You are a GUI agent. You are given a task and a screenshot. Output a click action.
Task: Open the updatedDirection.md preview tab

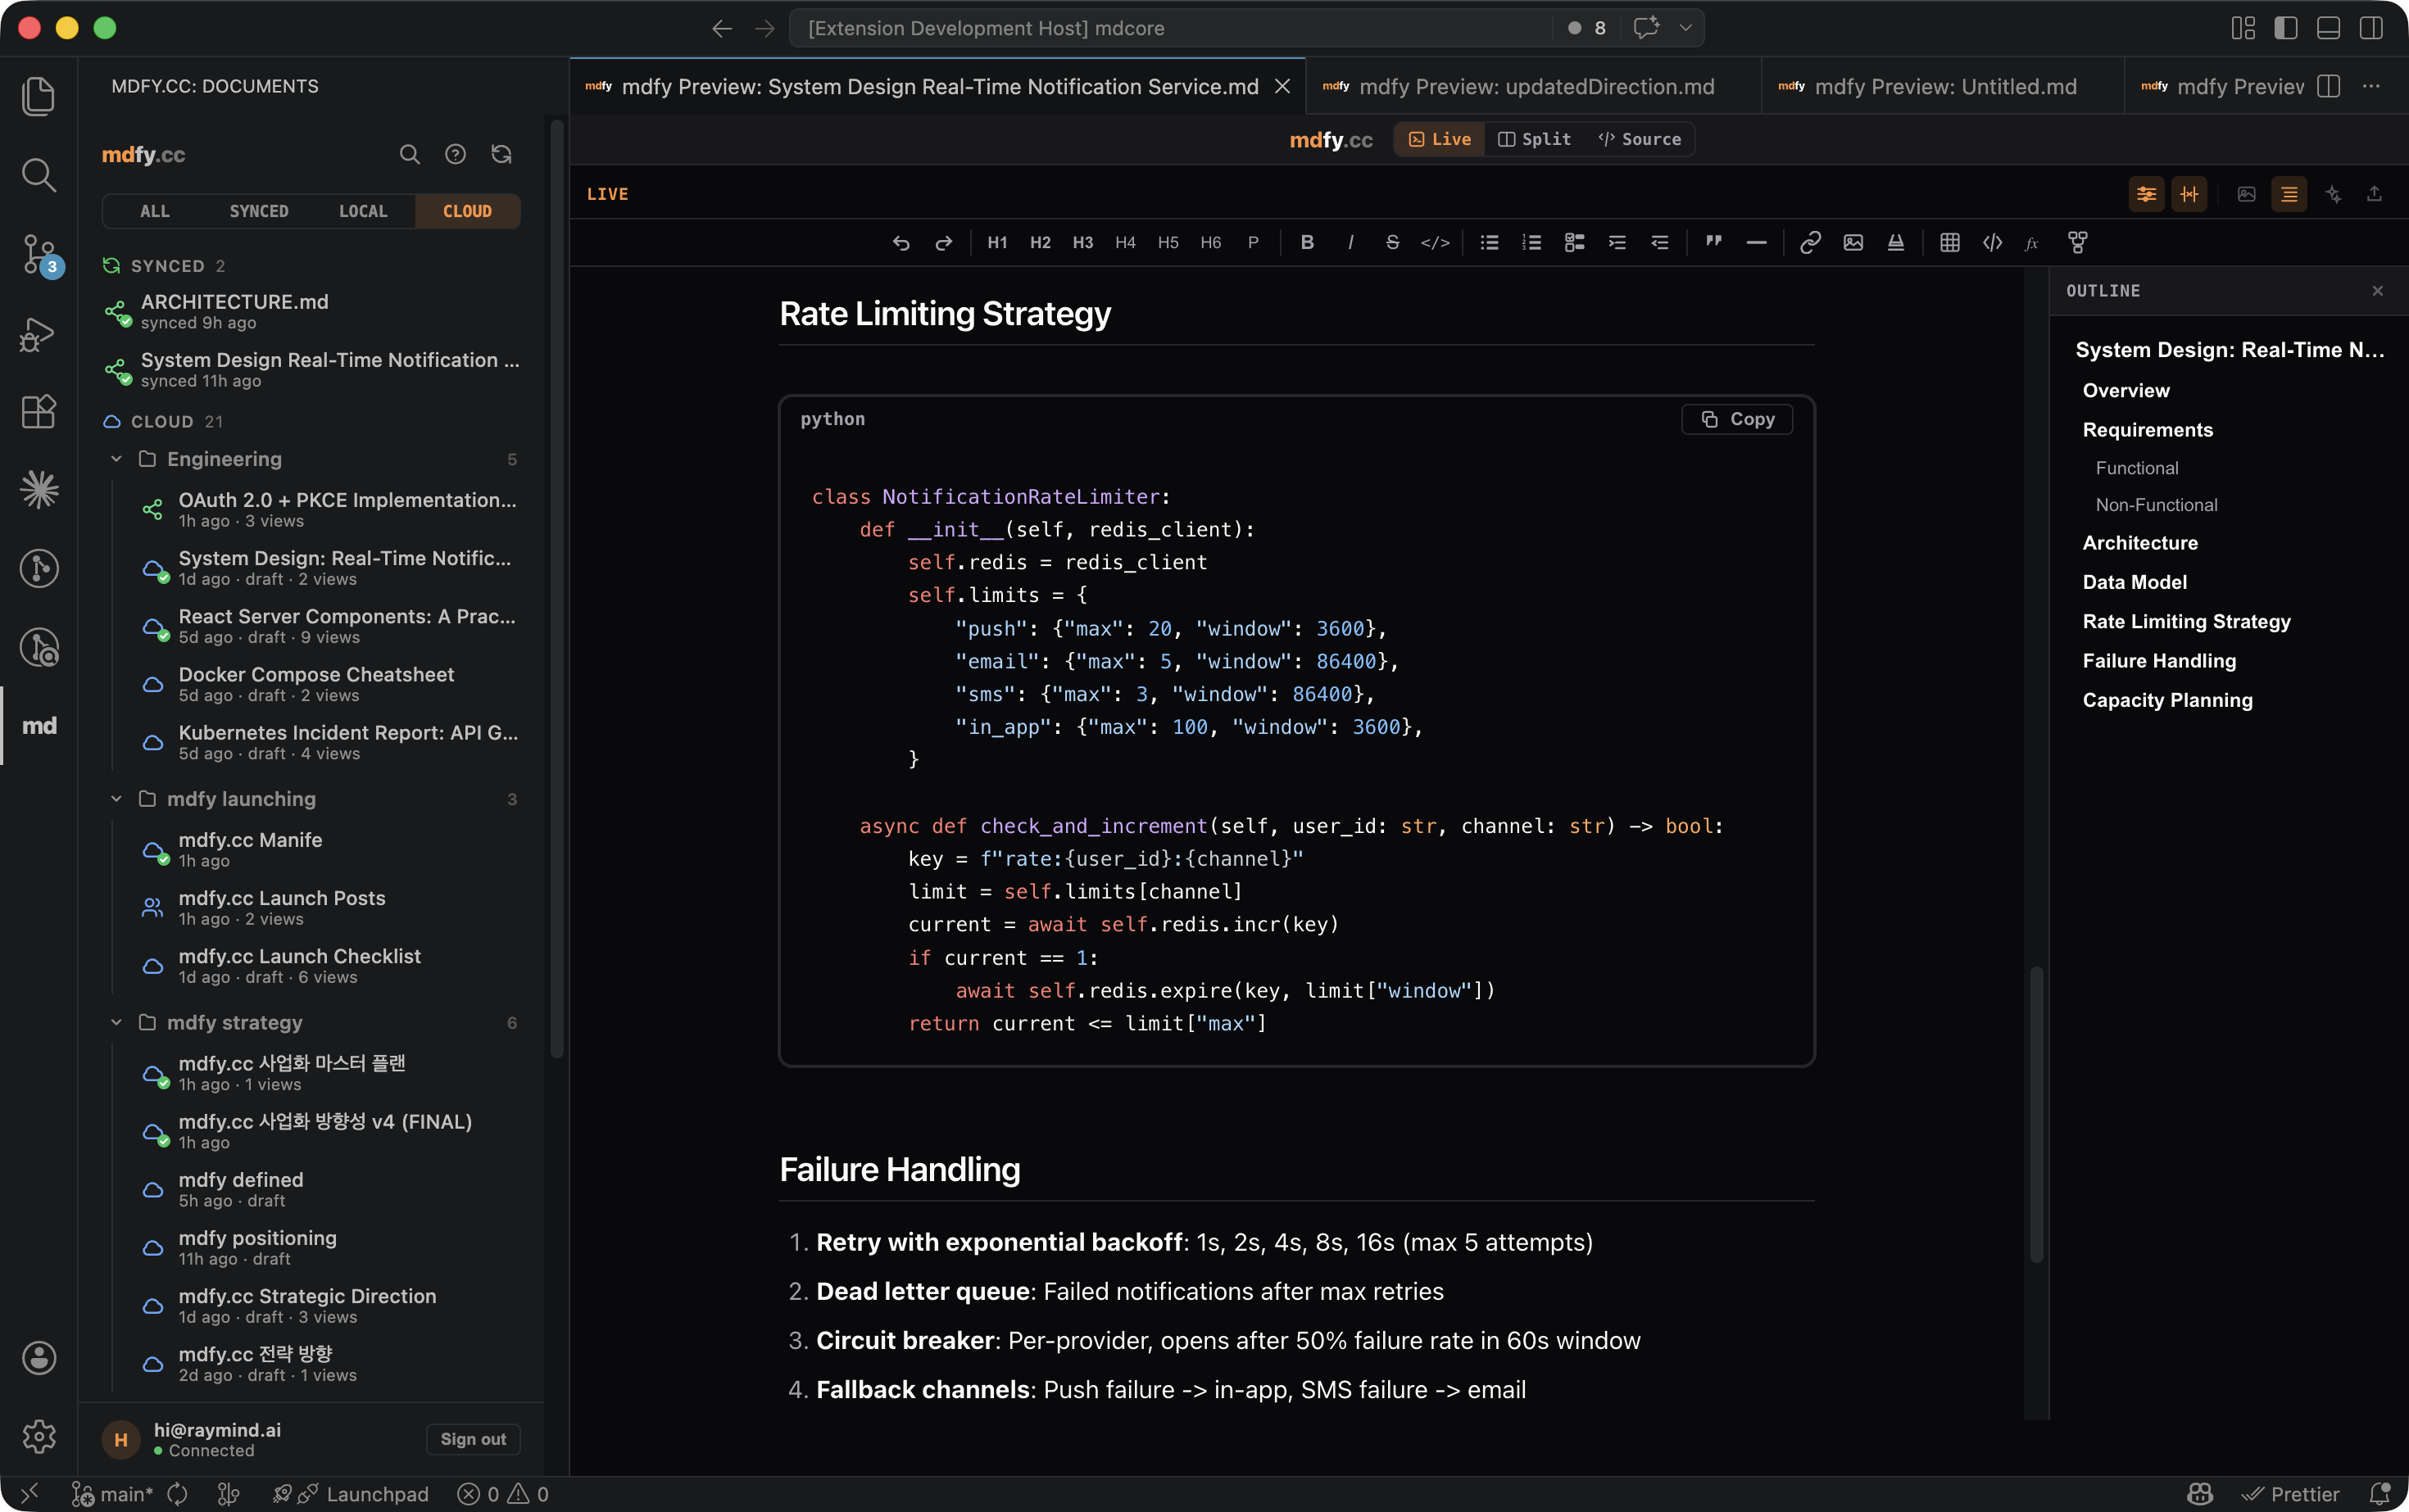pyautogui.click(x=1535, y=87)
